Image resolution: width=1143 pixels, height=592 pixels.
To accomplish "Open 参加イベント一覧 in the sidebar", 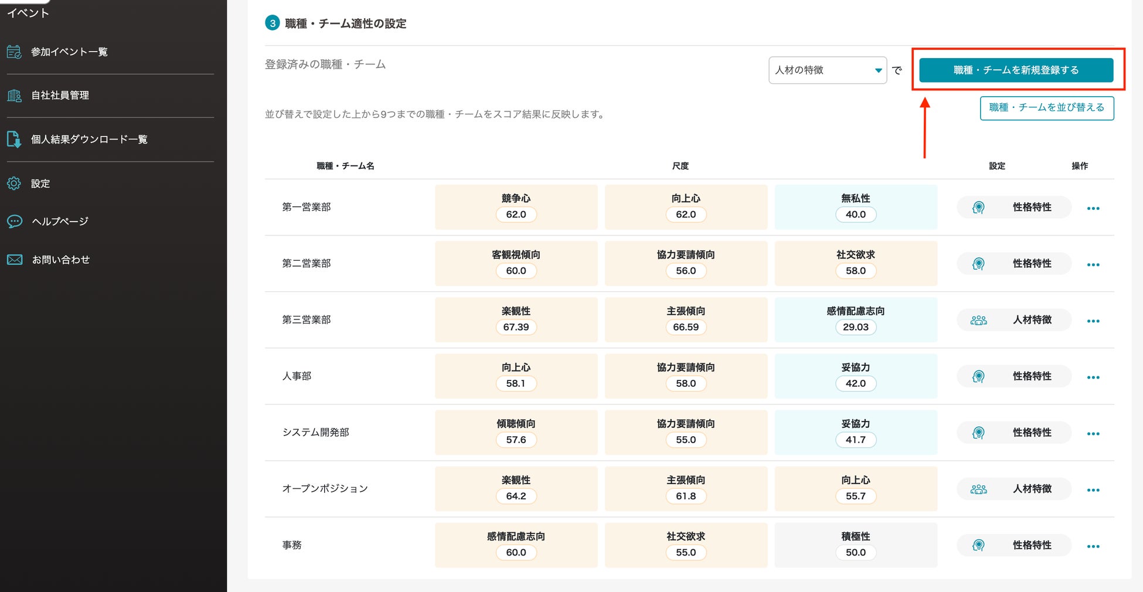I will (x=69, y=52).
